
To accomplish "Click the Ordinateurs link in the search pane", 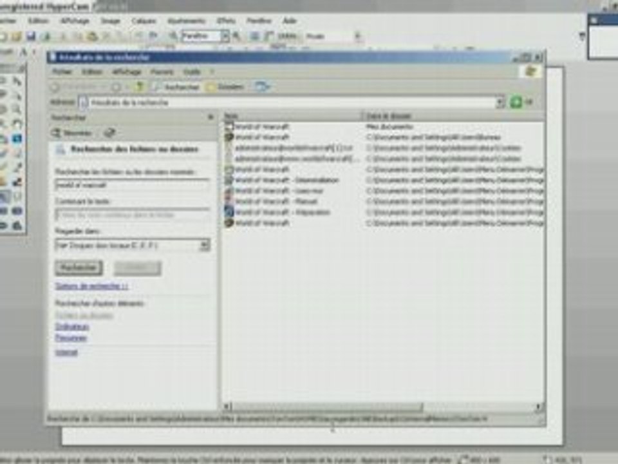I will coord(72,327).
